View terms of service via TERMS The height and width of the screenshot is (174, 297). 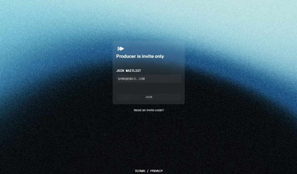[x=140, y=171]
